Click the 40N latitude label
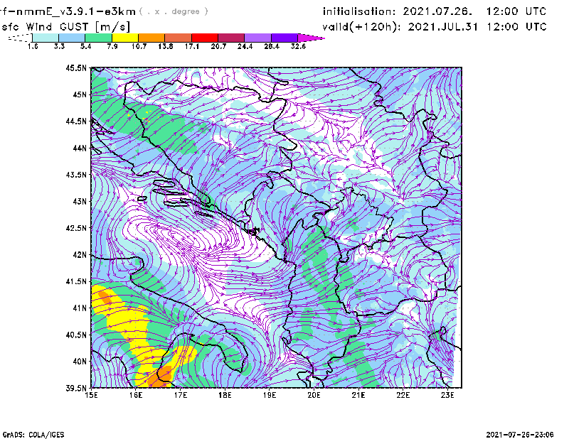 coord(80,362)
